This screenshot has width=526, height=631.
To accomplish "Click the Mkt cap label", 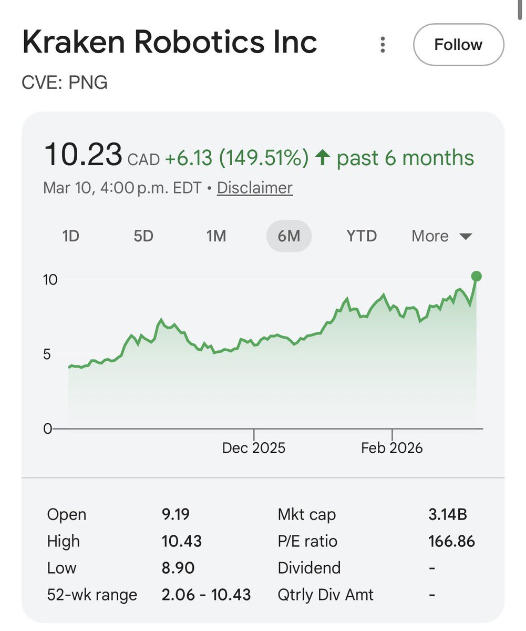I will [306, 514].
